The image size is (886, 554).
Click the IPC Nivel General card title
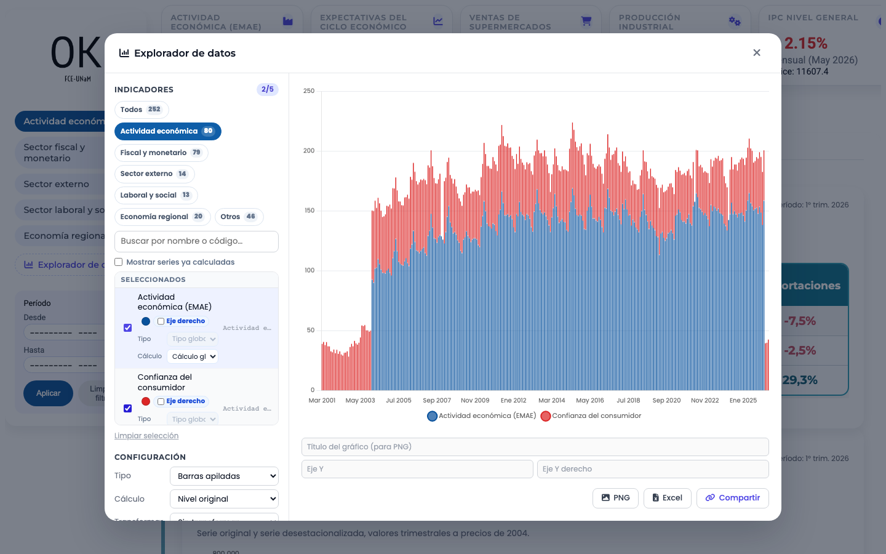point(813,18)
